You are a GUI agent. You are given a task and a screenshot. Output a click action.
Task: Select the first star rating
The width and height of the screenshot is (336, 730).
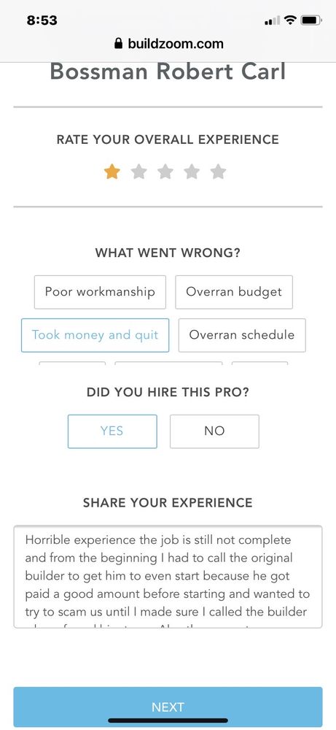coord(112,172)
